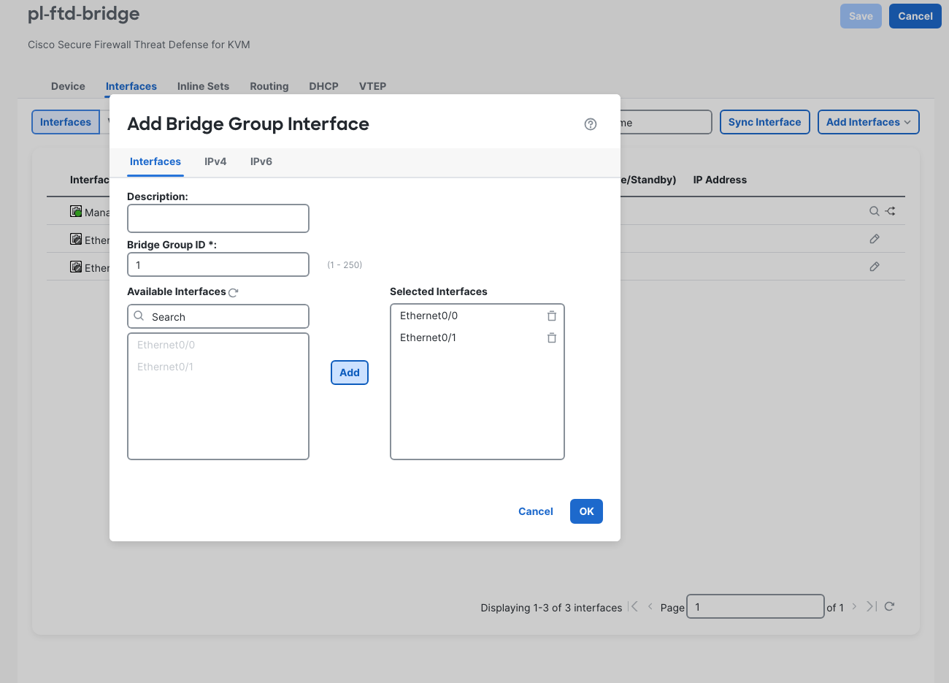Cancel the Add Bridge Group dialog
The height and width of the screenshot is (683, 949).
[536, 511]
